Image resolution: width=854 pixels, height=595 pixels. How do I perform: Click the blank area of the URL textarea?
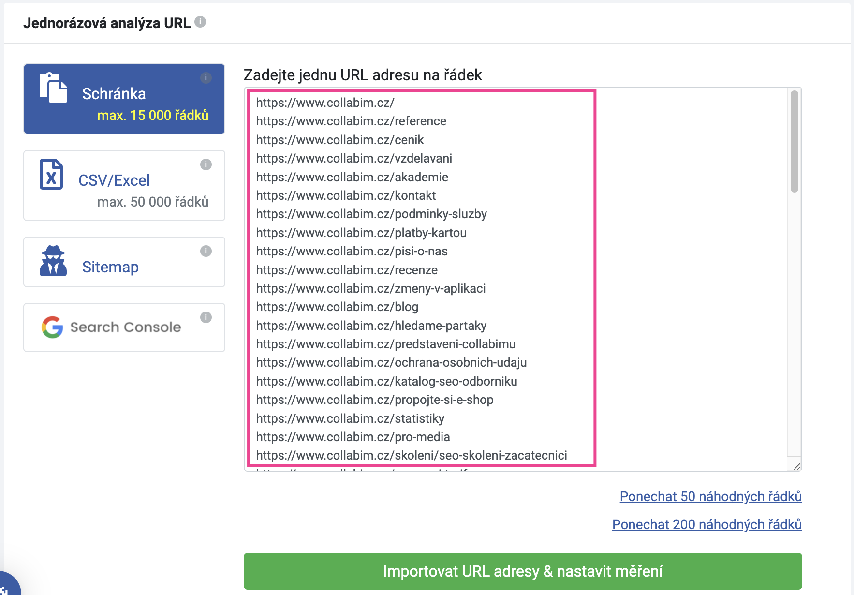pos(692,278)
